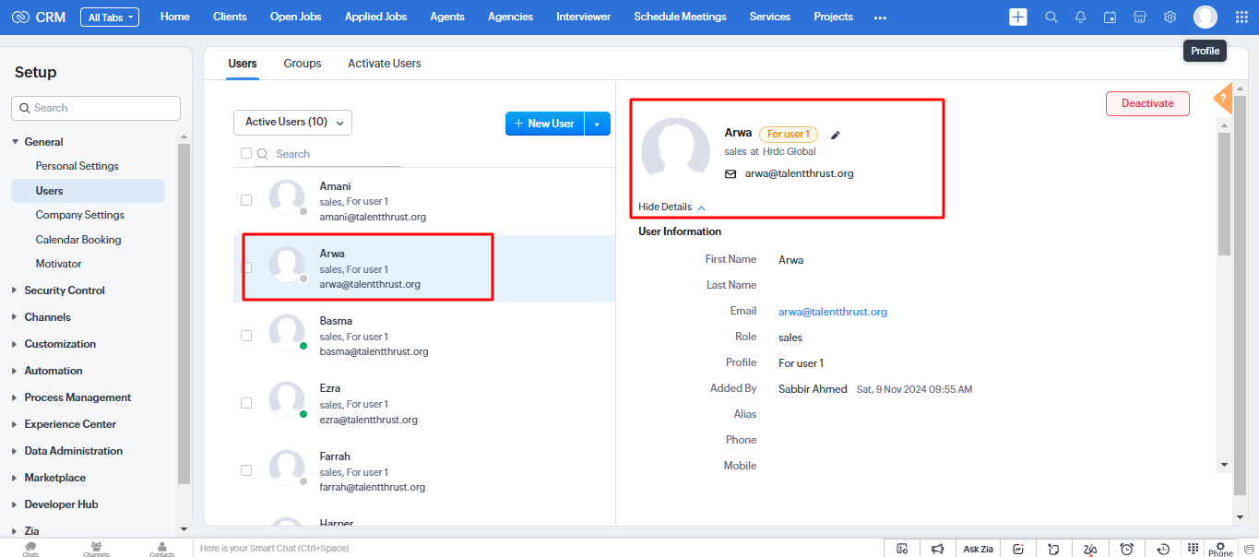This screenshot has width=1259, height=557.
Task: Click the Deactivate button
Action: (x=1147, y=103)
